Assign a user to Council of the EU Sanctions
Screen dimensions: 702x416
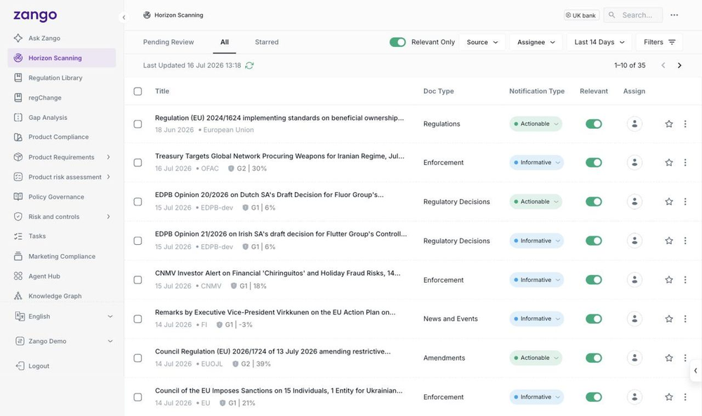(635, 397)
